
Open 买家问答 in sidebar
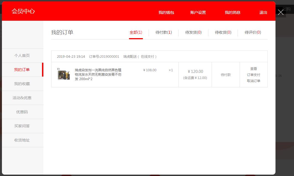pos(22,126)
